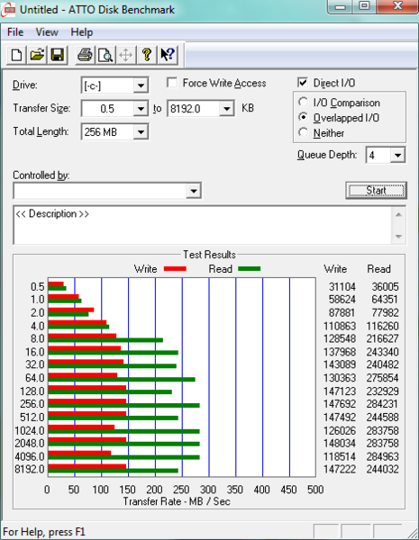Activate the context help arrow icon
The width and height of the screenshot is (419, 540).
click(x=168, y=55)
